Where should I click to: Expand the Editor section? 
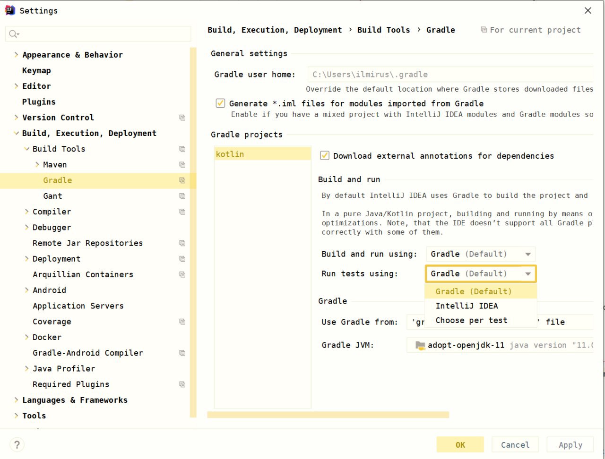[16, 86]
